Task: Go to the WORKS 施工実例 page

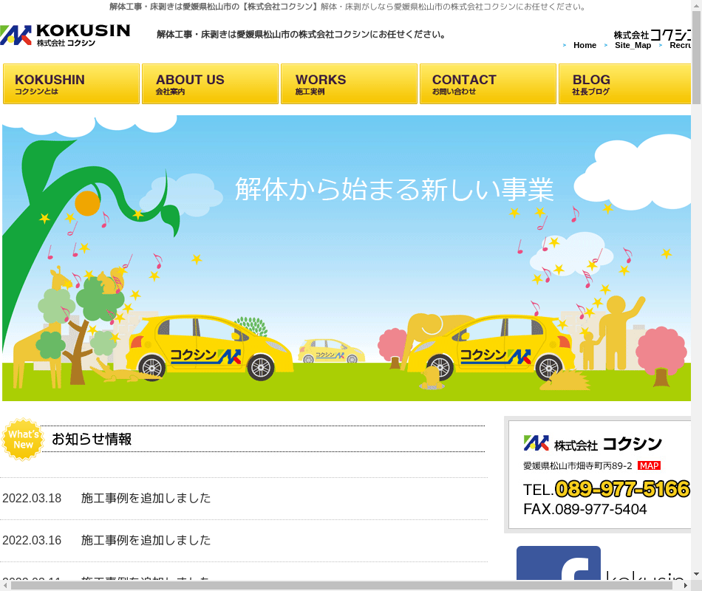Action: [x=349, y=84]
